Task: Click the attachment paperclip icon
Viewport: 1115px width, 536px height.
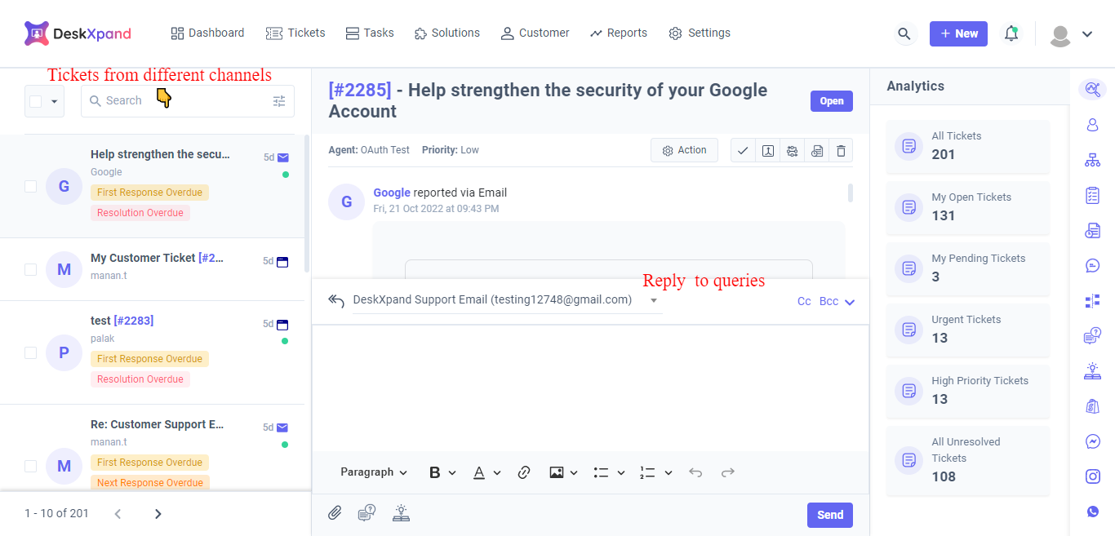Action: click(x=335, y=513)
